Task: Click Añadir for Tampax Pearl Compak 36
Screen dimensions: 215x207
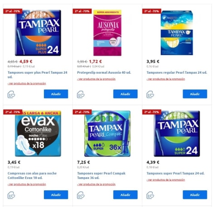Action: pyautogui.click(x=125, y=195)
